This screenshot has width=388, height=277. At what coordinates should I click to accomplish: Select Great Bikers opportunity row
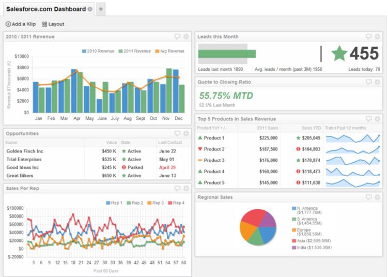pos(97,176)
